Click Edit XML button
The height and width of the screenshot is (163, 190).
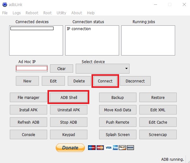coord(158,110)
